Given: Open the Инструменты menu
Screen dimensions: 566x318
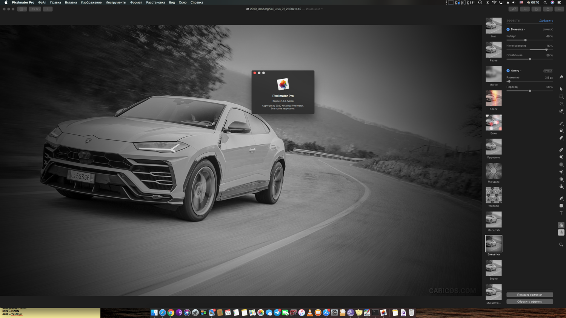Looking at the screenshot, I should 116,2.
